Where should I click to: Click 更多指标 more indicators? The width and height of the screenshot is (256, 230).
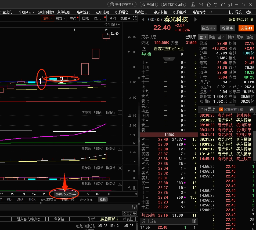click(86, 199)
